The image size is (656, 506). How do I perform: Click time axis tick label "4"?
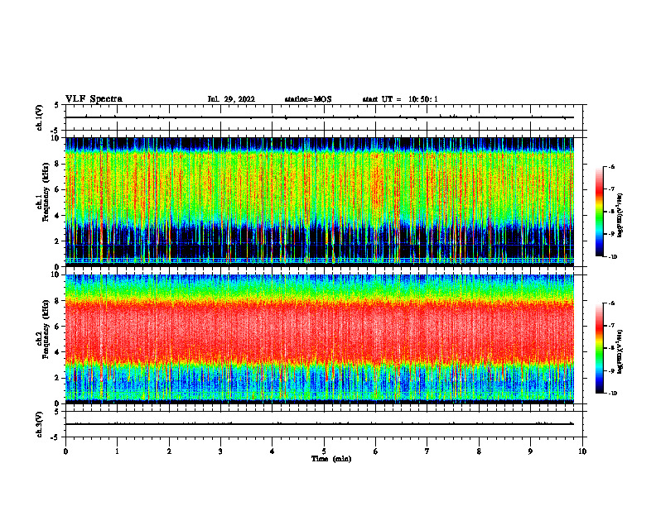(272, 451)
